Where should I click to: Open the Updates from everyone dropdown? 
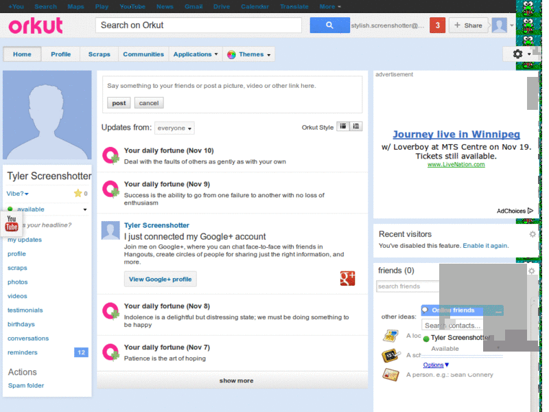click(174, 128)
